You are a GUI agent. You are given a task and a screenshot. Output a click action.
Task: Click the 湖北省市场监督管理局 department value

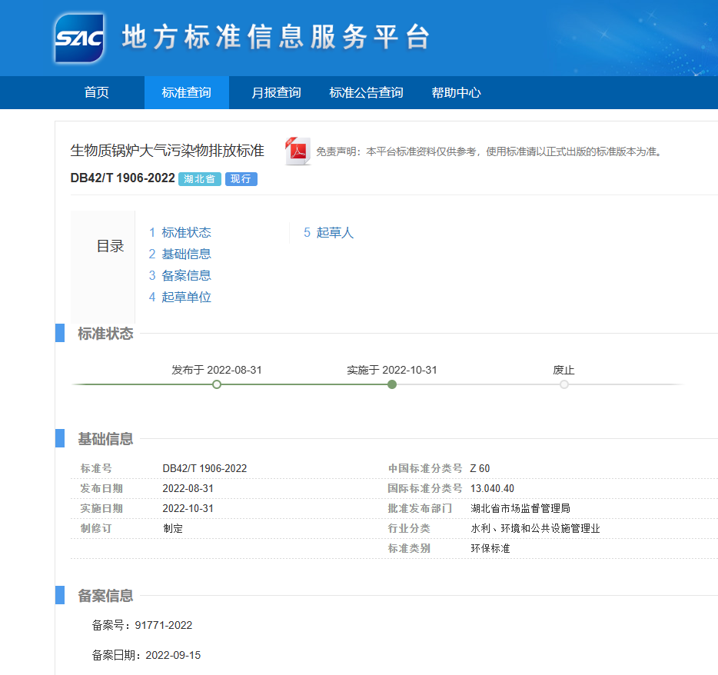[520, 508]
